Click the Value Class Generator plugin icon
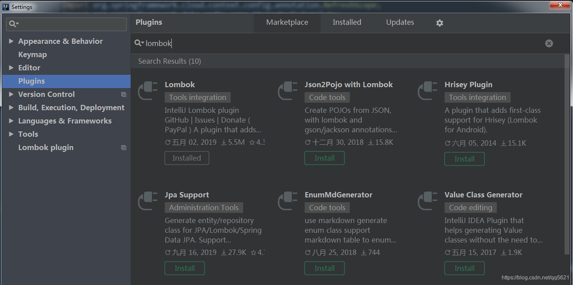This screenshot has width=573, height=285. pos(428,201)
